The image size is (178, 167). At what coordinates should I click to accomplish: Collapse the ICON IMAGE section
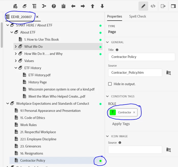click(107, 136)
